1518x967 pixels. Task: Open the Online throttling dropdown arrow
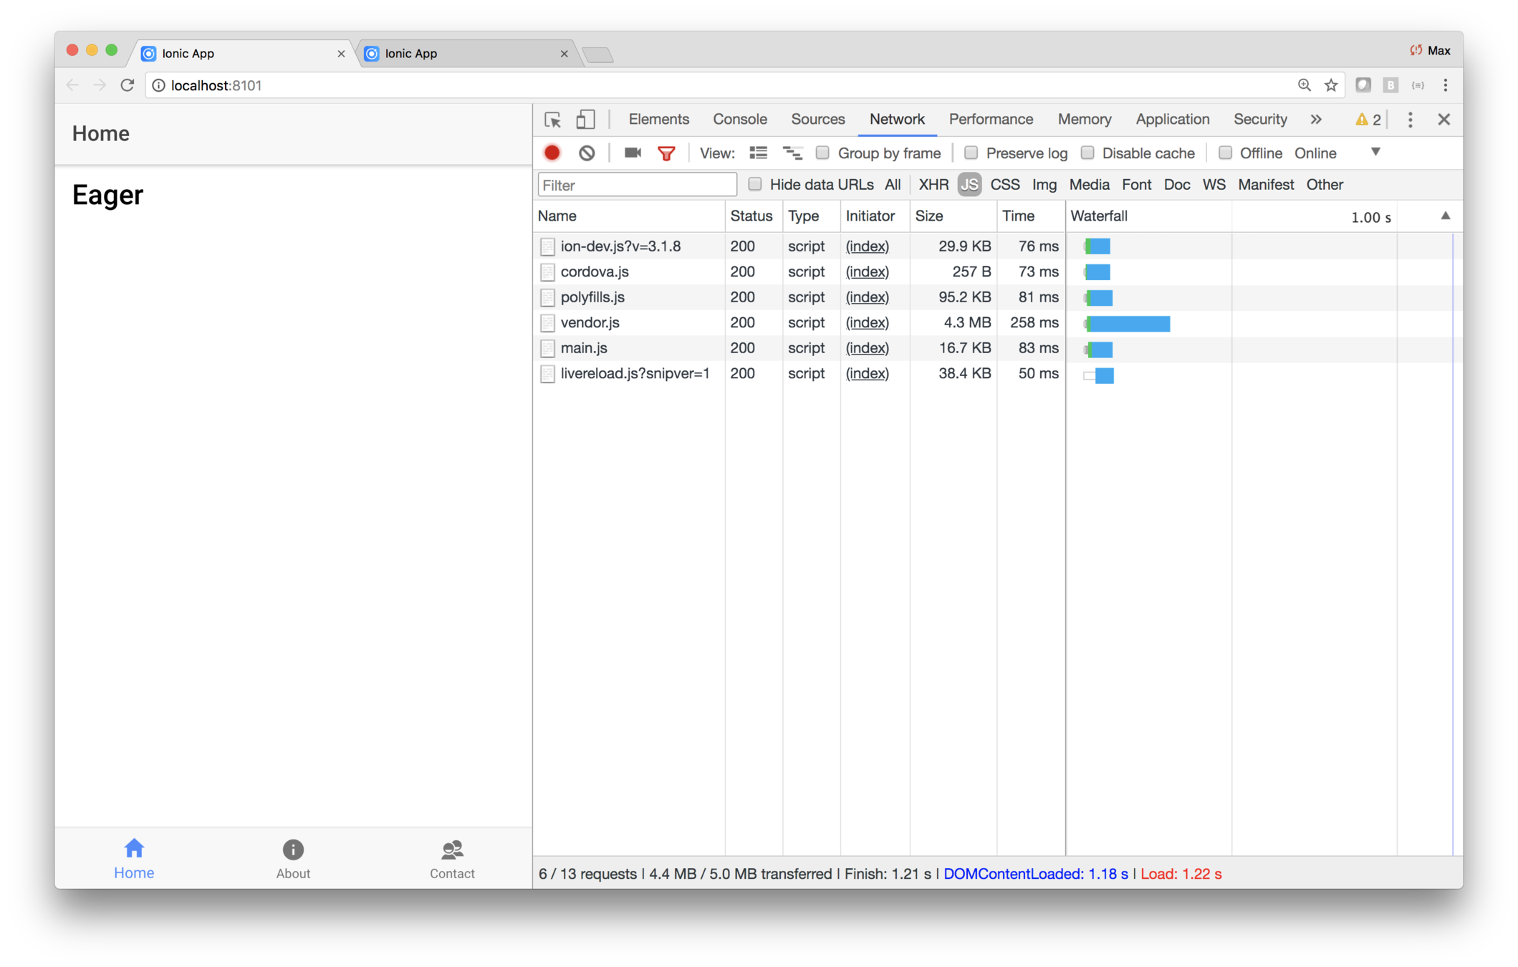tap(1375, 152)
